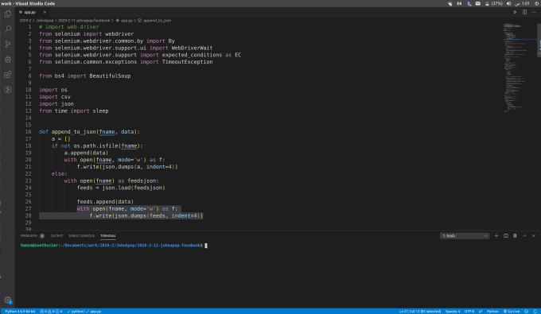
Task: Switch to the Debug Console tab
Action: tap(81, 236)
